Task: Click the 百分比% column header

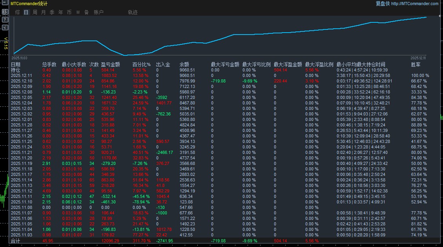Action: click(142, 64)
